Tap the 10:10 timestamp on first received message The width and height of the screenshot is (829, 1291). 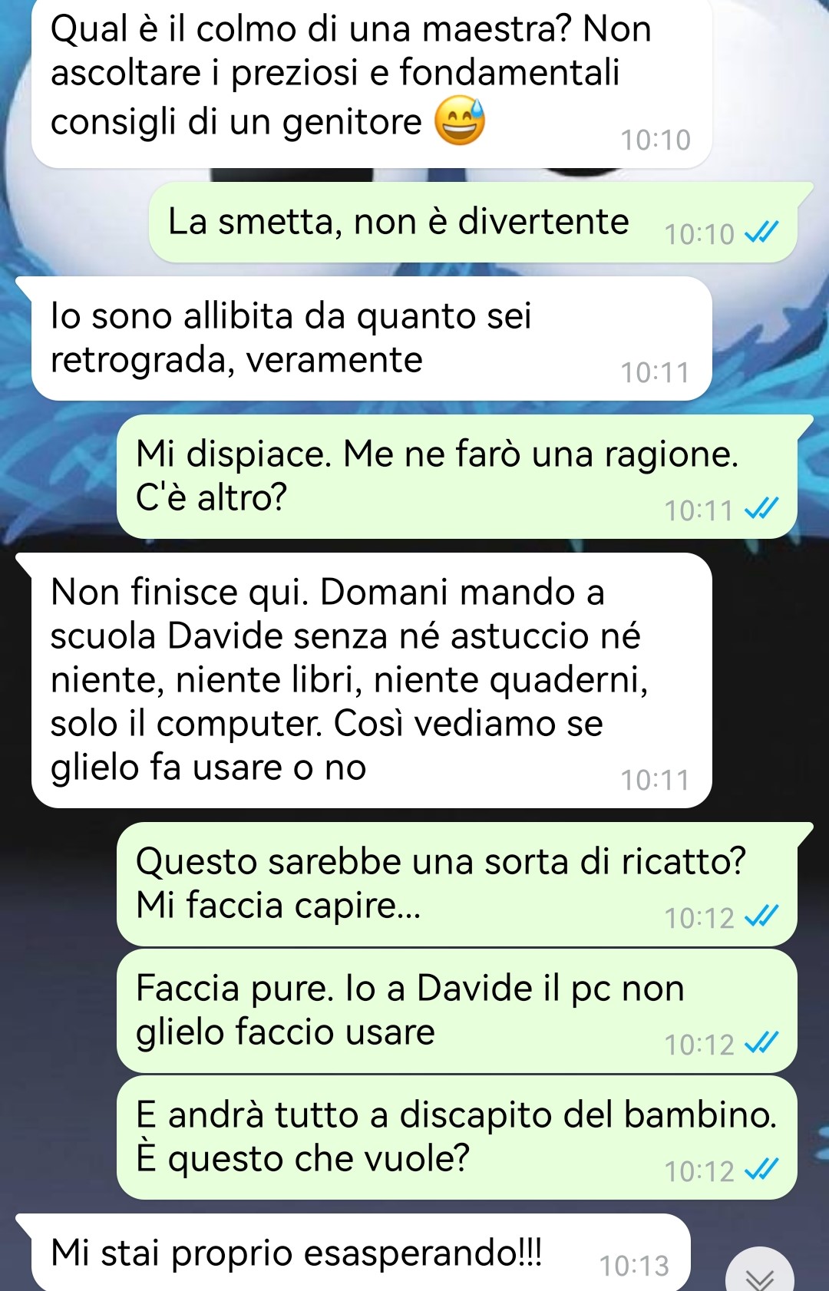[x=656, y=140]
